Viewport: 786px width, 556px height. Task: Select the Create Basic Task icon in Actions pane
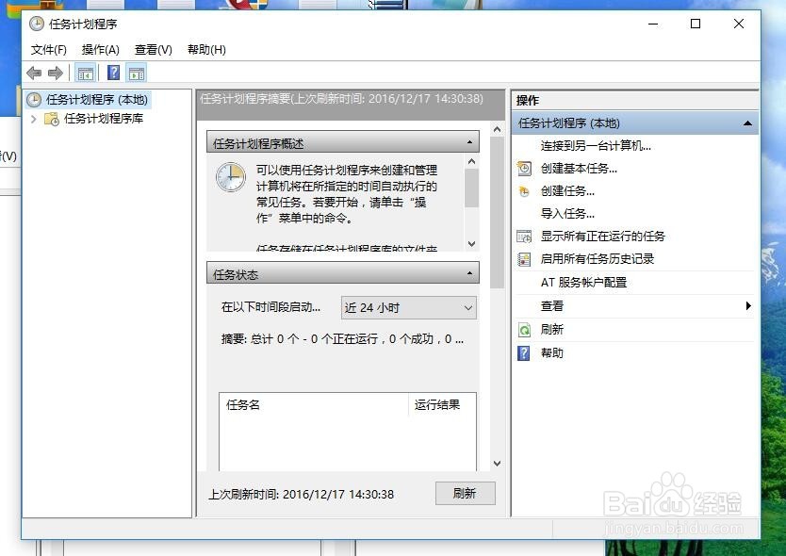[524, 168]
